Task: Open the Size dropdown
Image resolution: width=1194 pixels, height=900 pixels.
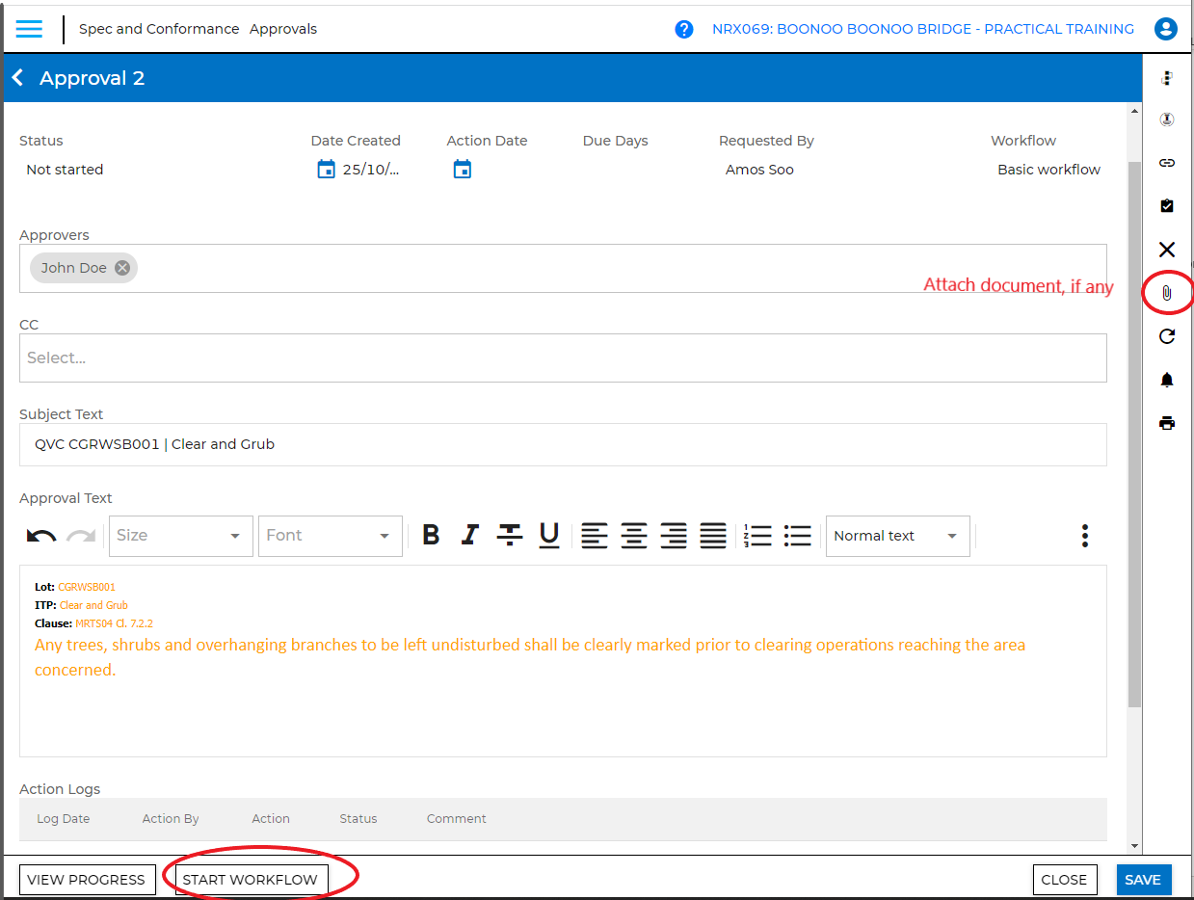Action: pos(181,536)
